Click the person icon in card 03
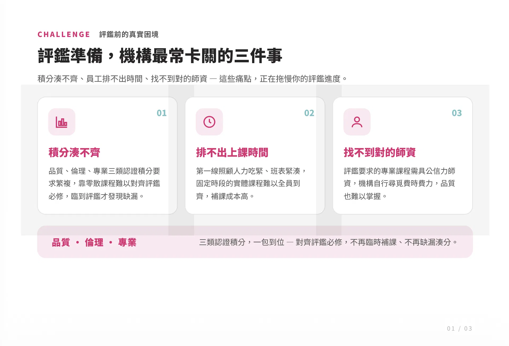The width and height of the screenshot is (509, 346). tap(357, 122)
